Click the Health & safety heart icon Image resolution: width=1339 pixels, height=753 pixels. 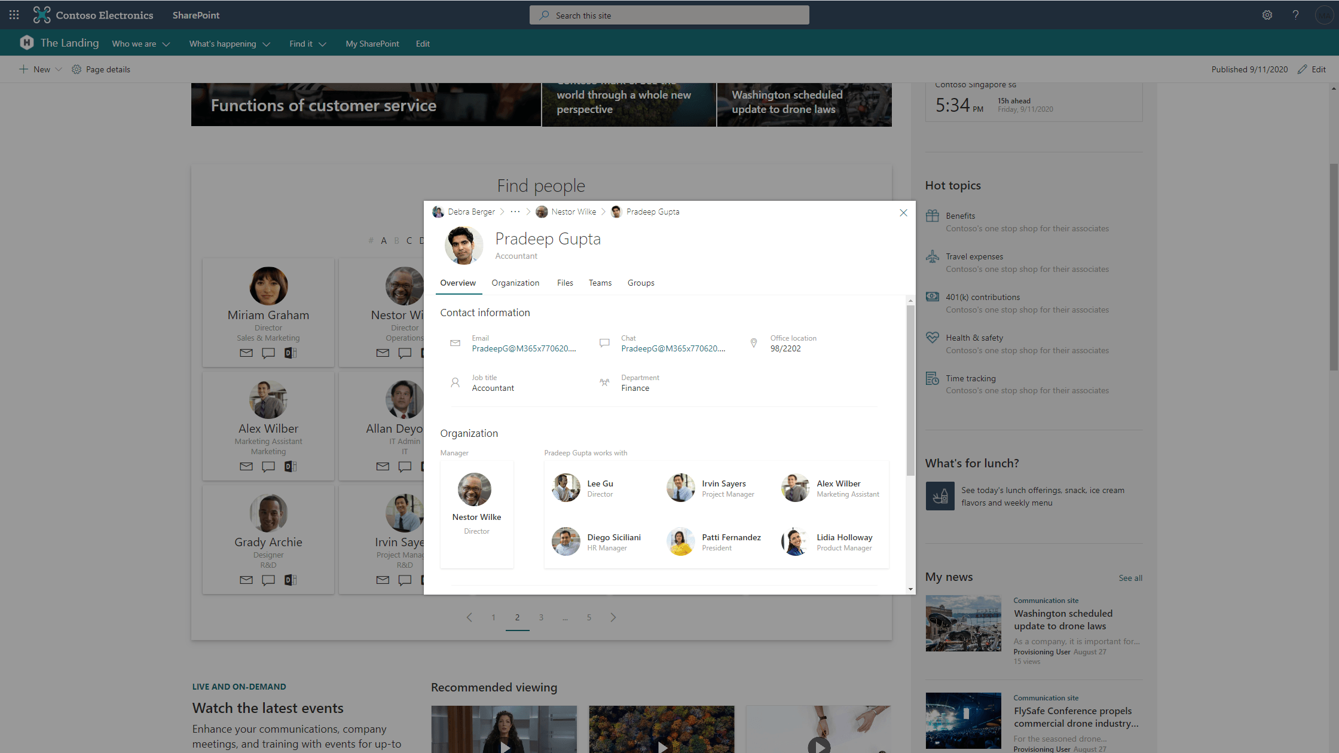coord(933,337)
